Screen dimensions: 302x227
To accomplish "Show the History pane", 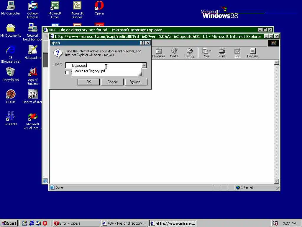I will pyautogui.click(x=189, y=53).
